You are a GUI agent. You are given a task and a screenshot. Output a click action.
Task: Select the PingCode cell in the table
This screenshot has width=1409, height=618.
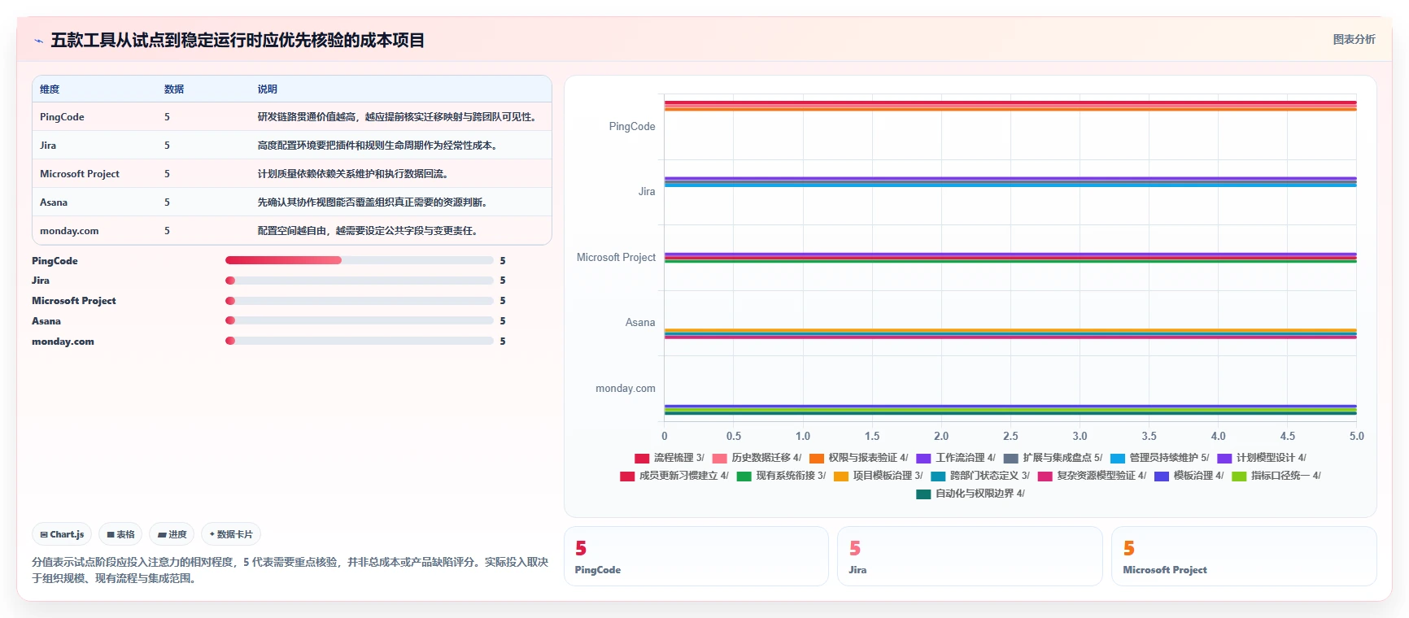[x=62, y=117]
